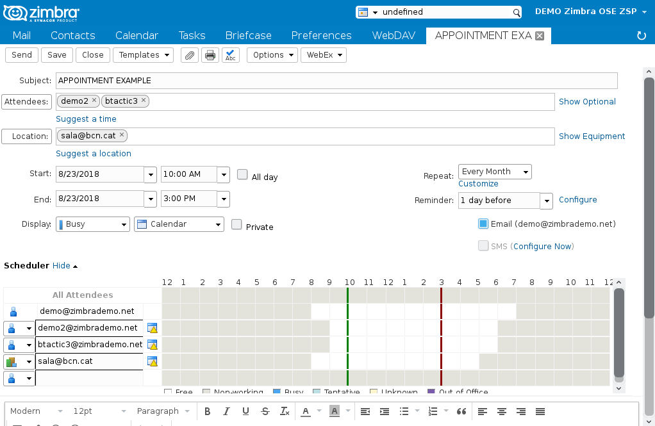Open the Repeat Every Month dropdown
Viewport: 655px width, 426px height.
click(x=495, y=172)
